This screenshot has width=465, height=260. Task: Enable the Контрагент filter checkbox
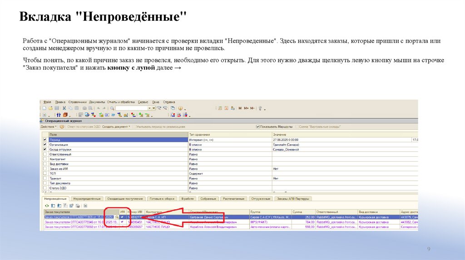coord(45,159)
